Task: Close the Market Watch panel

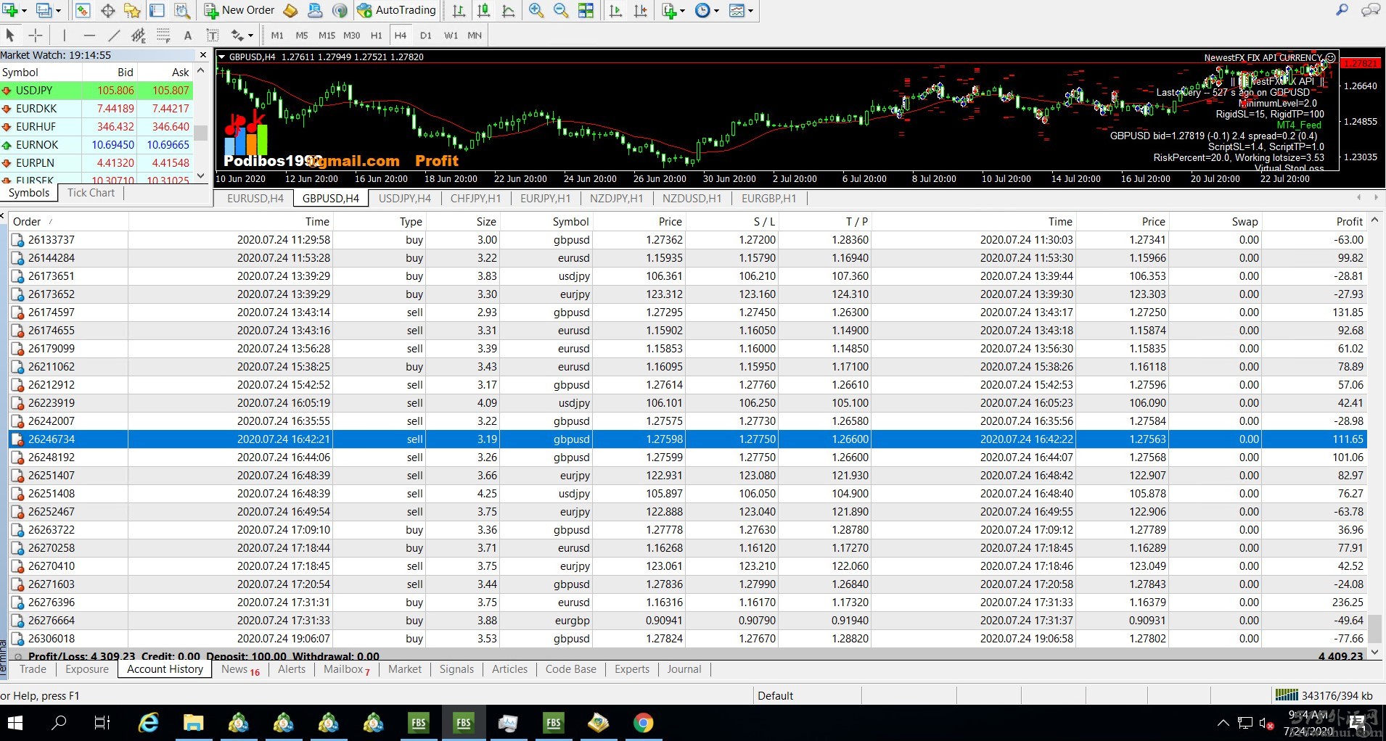Action: [x=203, y=55]
